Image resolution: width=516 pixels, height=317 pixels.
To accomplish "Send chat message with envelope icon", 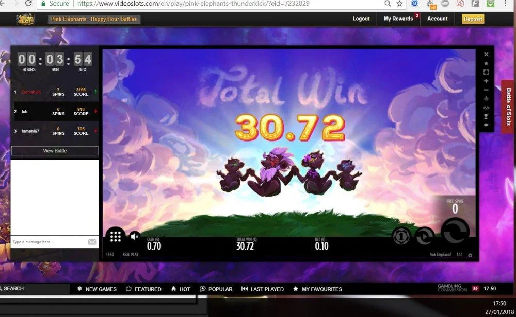I will [92, 242].
